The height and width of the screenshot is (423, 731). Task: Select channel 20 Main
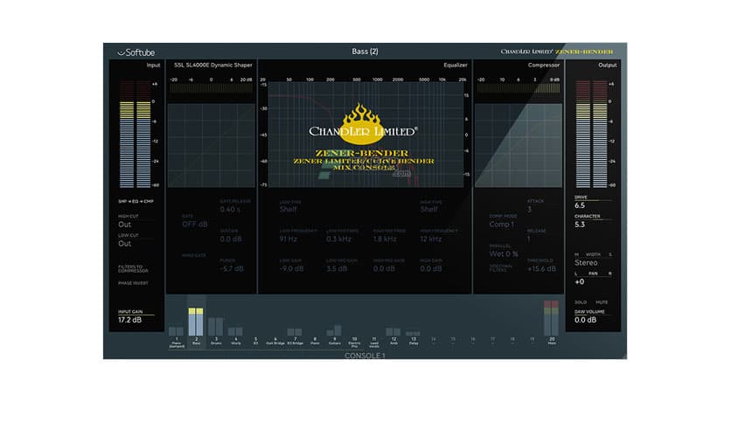pos(552,322)
